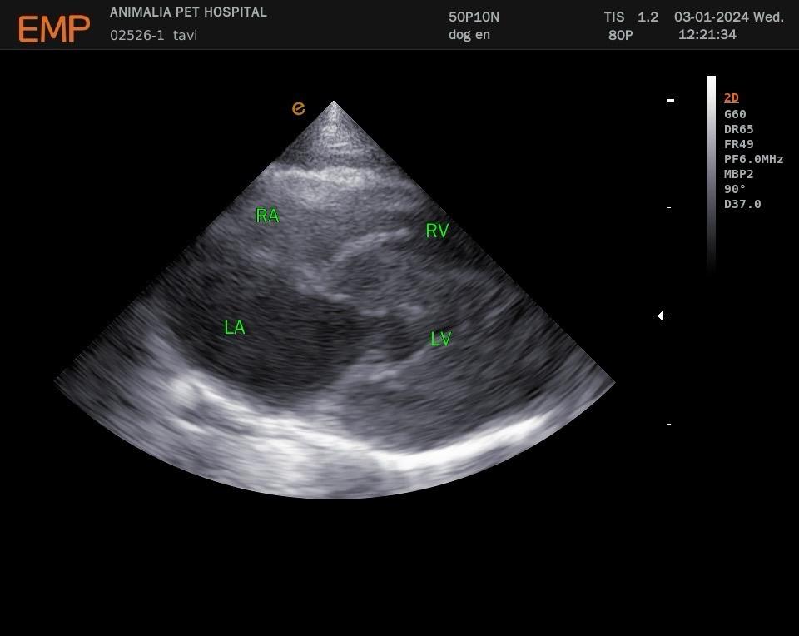Select the grayscale bar
Image resolution: width=799 pixels, height=636 pixels.
pos(711,173)
